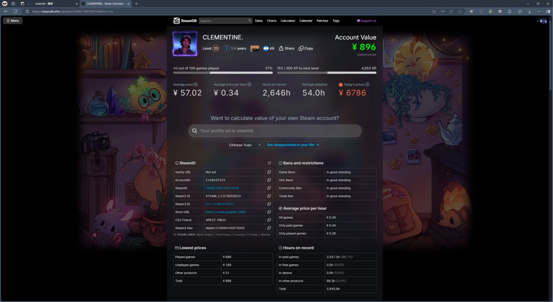Open the s.team short URL link
Screen dimensions: 553x302
point(226,212)
